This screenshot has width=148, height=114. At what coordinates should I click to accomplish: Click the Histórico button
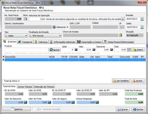point(17,109)
